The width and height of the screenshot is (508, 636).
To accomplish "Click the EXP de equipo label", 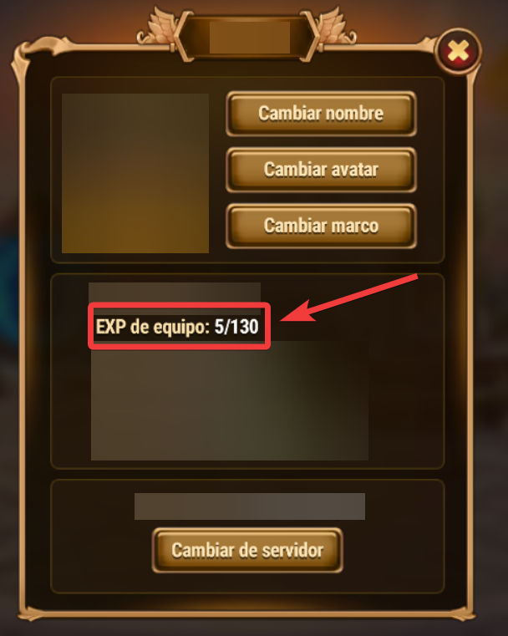I will [152, 327].
